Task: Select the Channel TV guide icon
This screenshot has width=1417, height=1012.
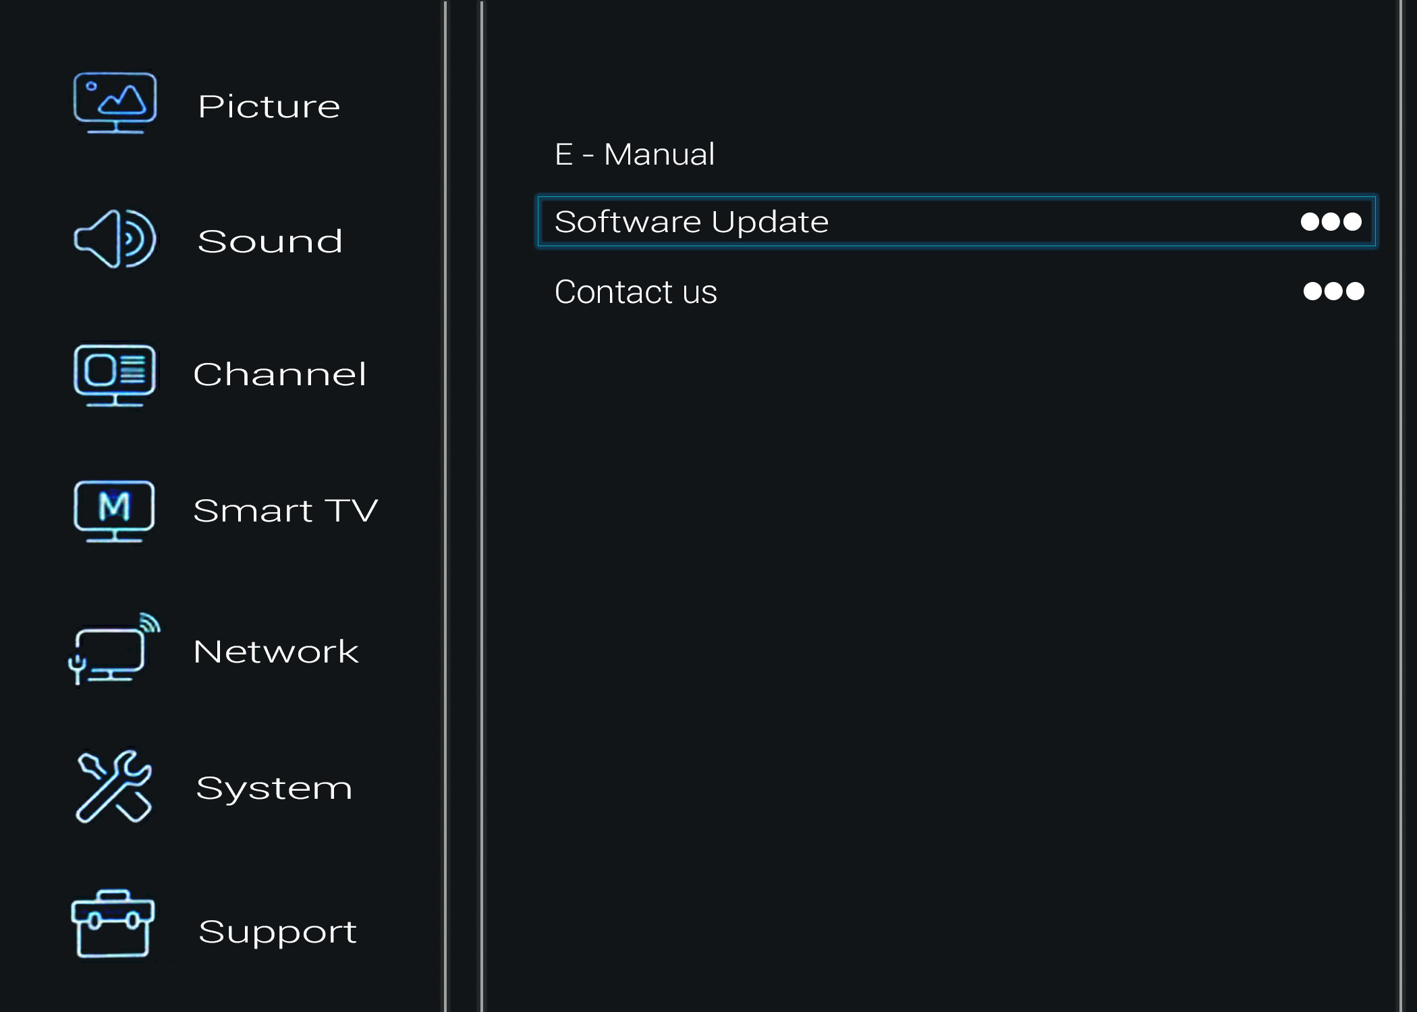Action: pos(115,375)
